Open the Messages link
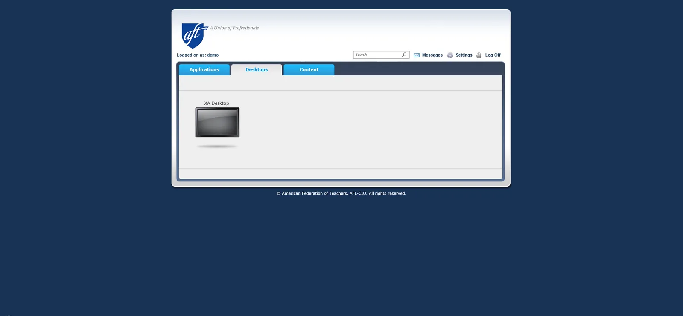Screen dimensions: 683x316 tap(432, 55)
